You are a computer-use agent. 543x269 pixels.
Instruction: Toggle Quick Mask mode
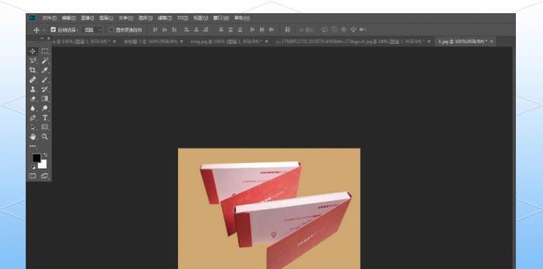[32, 175]
